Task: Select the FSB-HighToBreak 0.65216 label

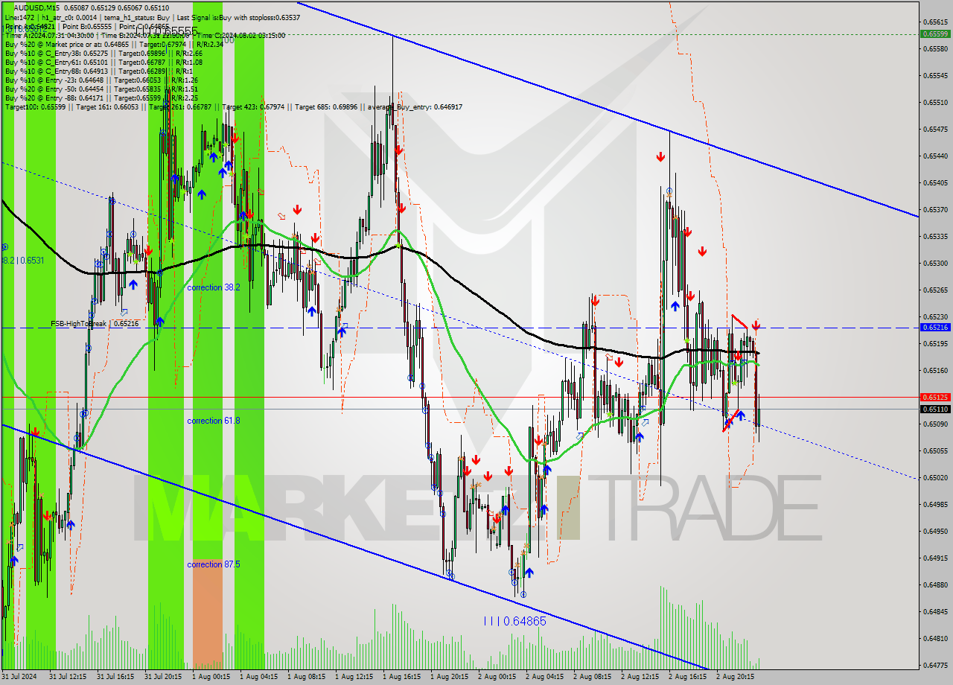Action: [x=95, y=323]
